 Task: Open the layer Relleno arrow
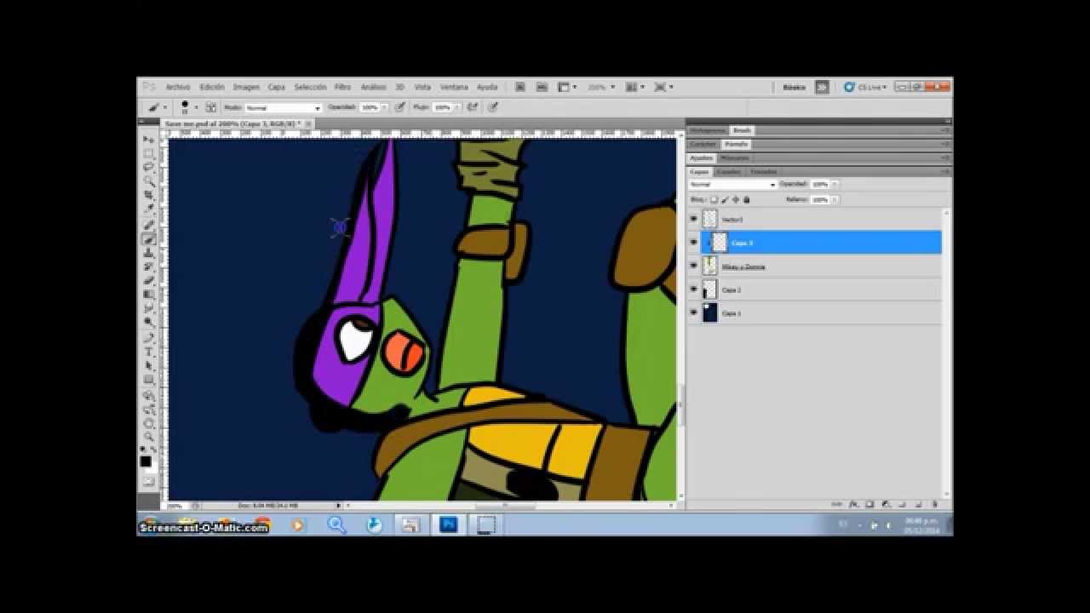click(835, 199)
